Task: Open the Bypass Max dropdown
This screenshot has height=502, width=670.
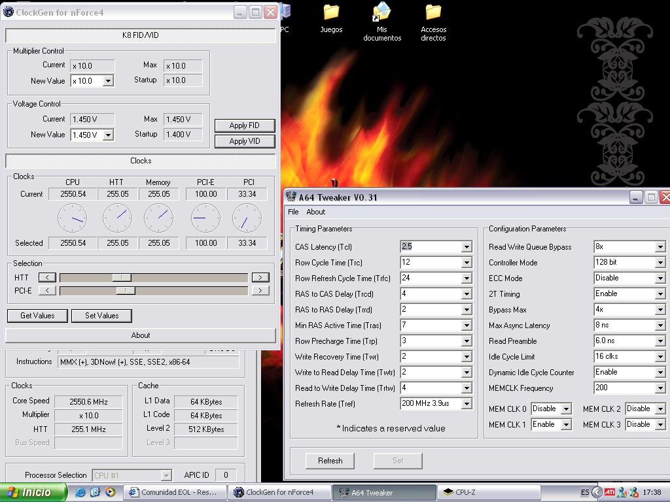Action: click(x=660, y=309)
